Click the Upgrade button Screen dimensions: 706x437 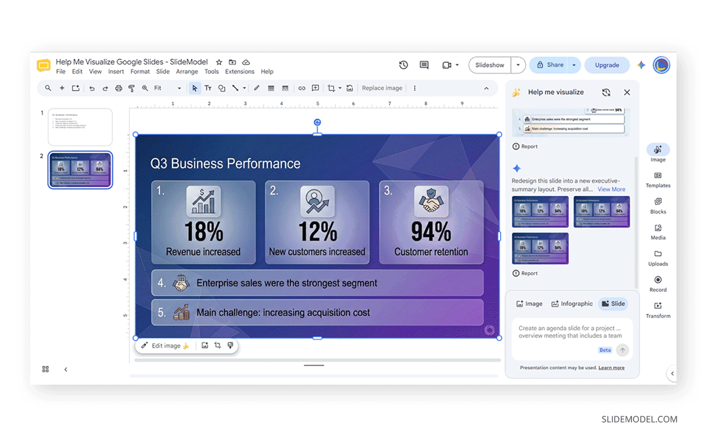pyautogui.click(x=607, y=65)
